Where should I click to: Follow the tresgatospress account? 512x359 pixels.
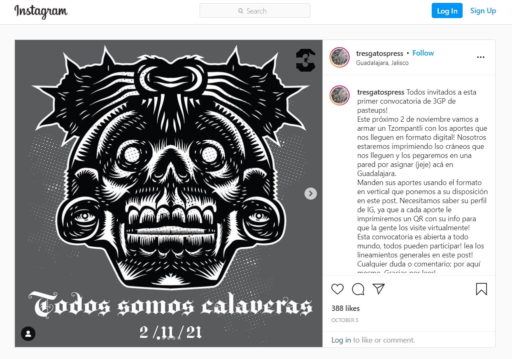tap(423, 53)
